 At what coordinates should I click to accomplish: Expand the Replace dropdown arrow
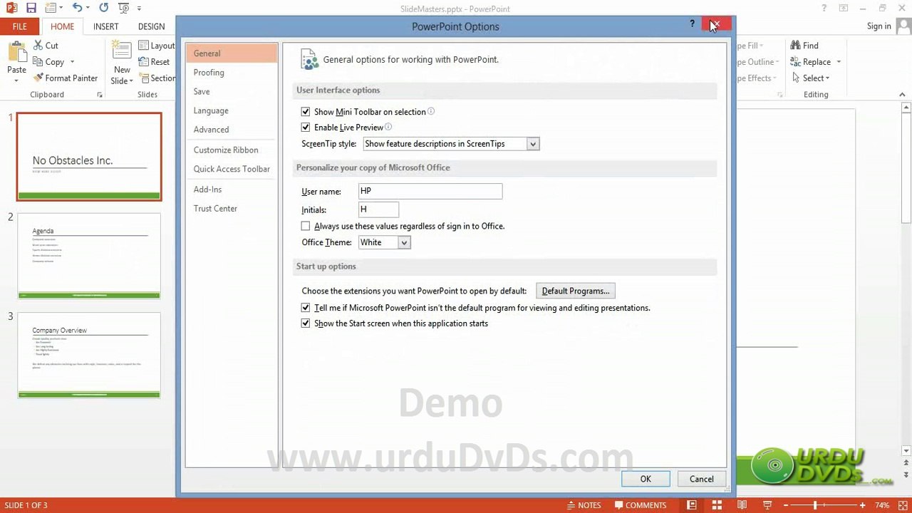[839, 62]
